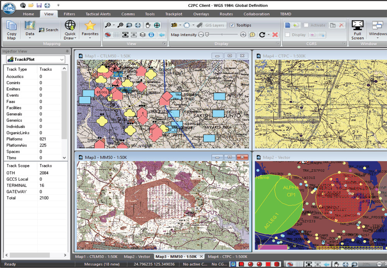Viewport: 387px width, 268px height.
Task: Click the save floppy icon in quick access toolbar
Action: (x=39, y=5)
